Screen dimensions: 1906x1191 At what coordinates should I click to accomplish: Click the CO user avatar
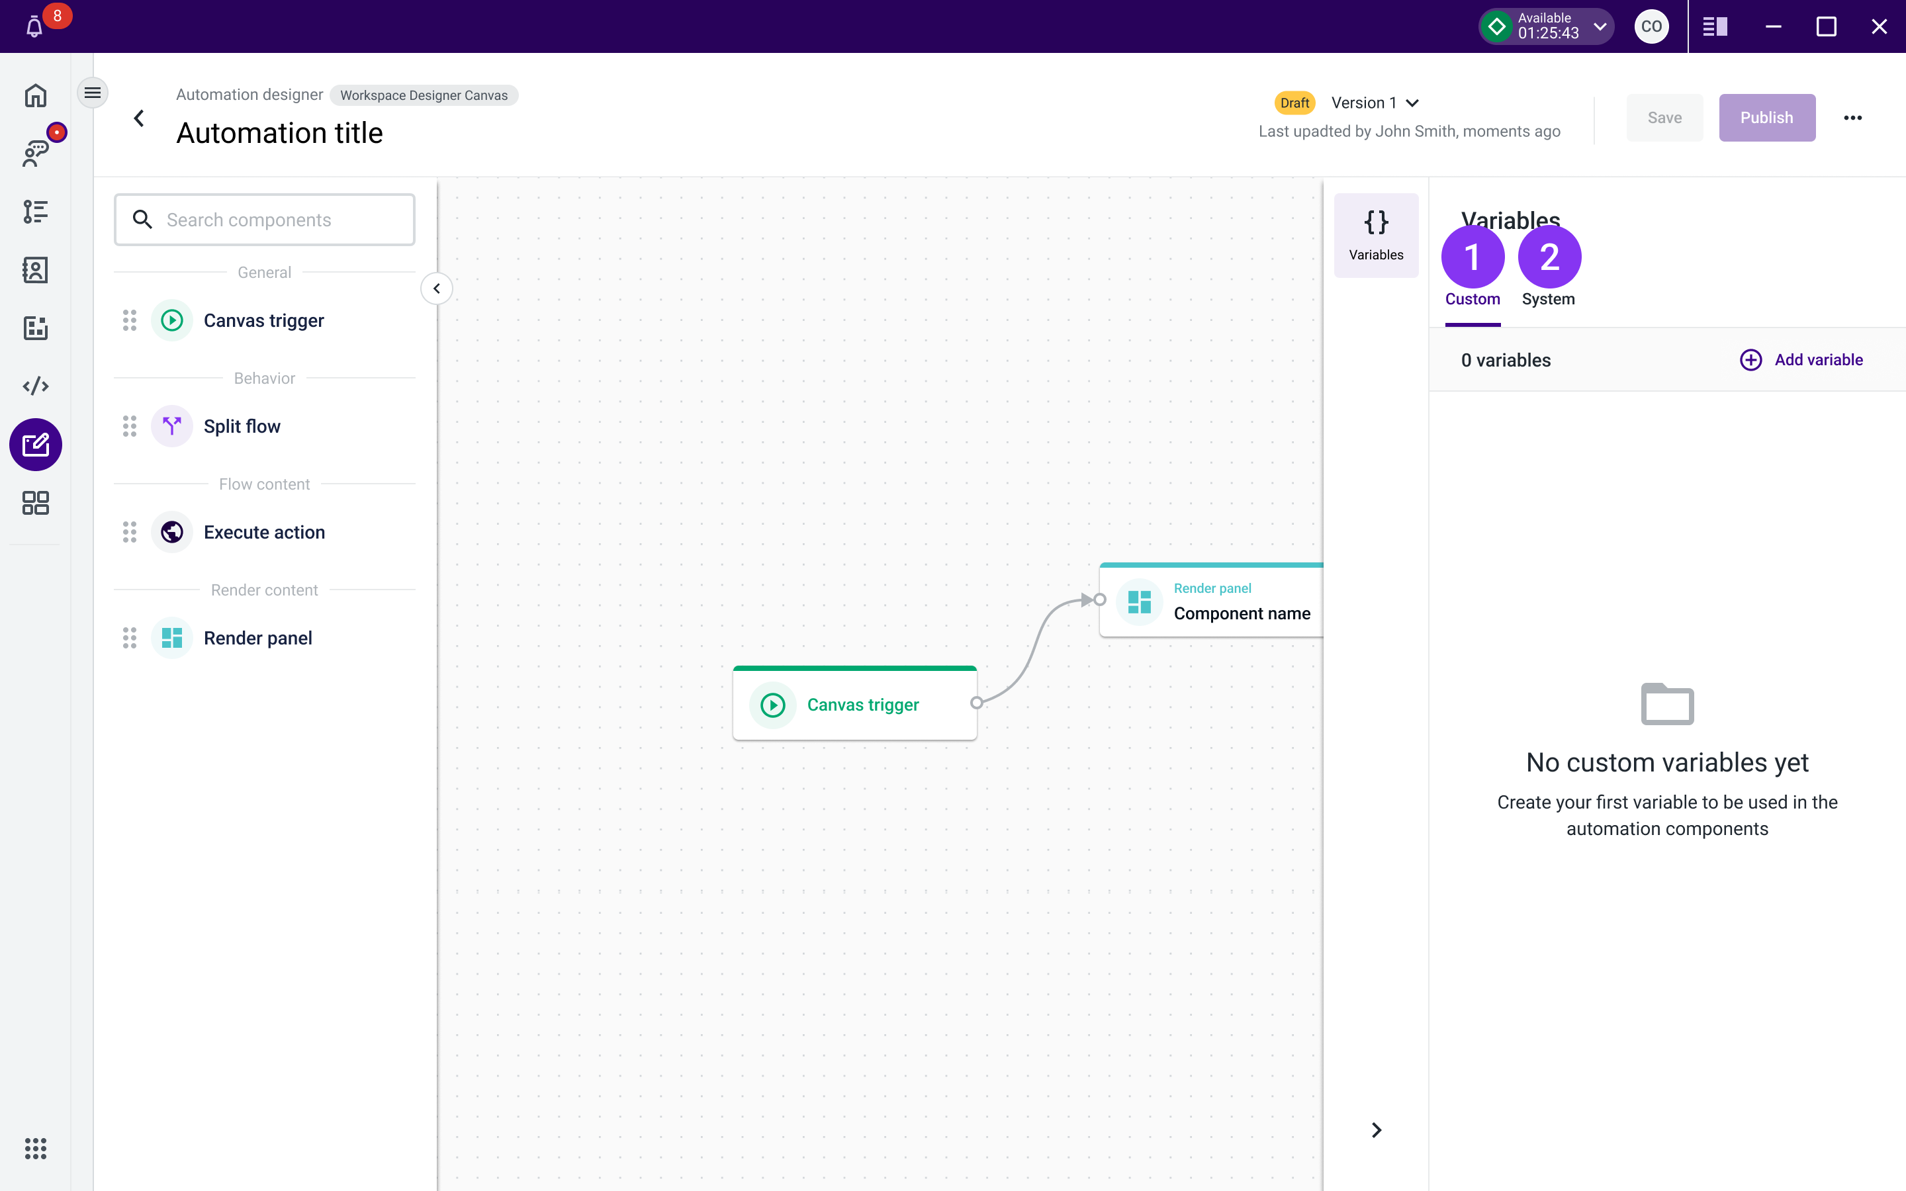[1652, 26]
